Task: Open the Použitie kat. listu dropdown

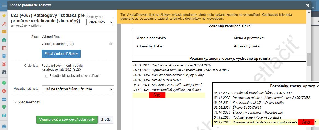Action: point(77,89)
